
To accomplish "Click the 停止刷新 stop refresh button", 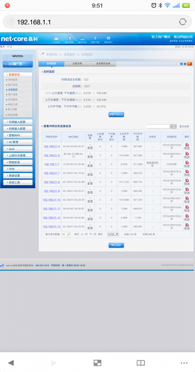I will coord(116,245).
